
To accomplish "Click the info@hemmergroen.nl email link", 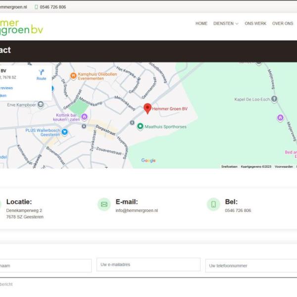I will pyautogui.click(x=137, y=211).
